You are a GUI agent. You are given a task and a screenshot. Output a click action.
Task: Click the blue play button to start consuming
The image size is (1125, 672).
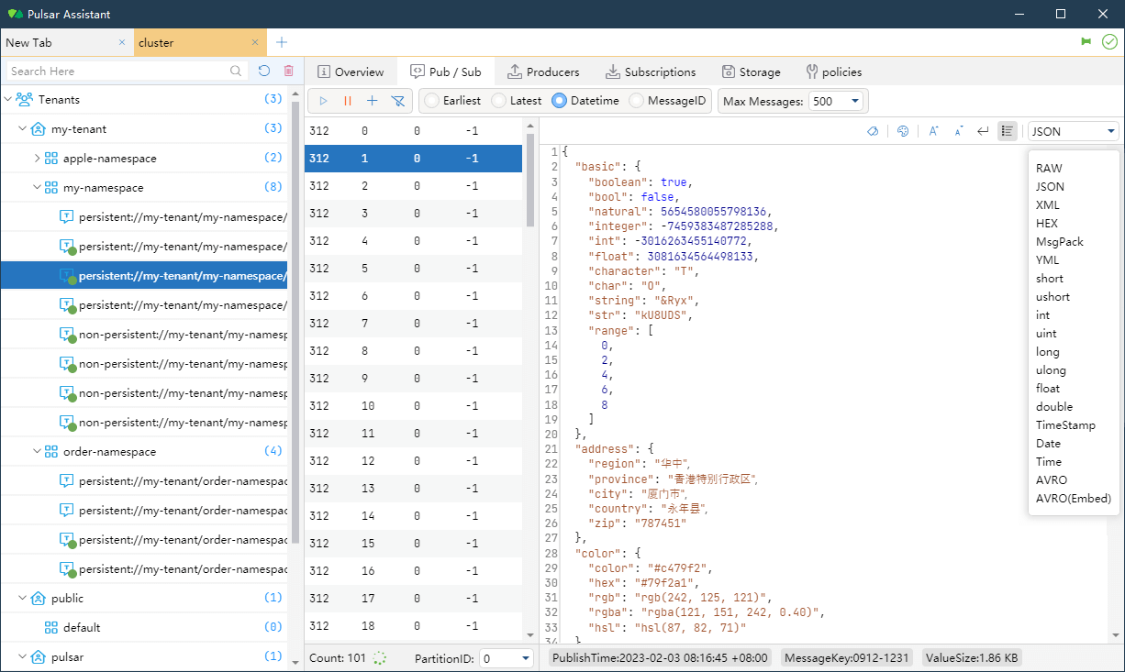[x=324, y=101]
